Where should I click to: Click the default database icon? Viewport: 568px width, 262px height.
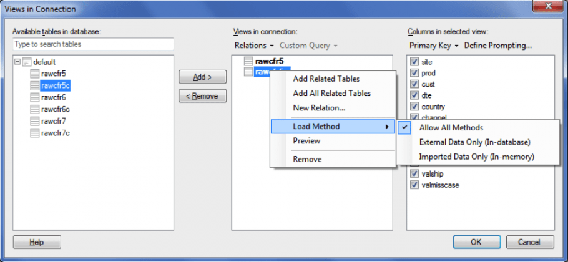coord(27,62)
